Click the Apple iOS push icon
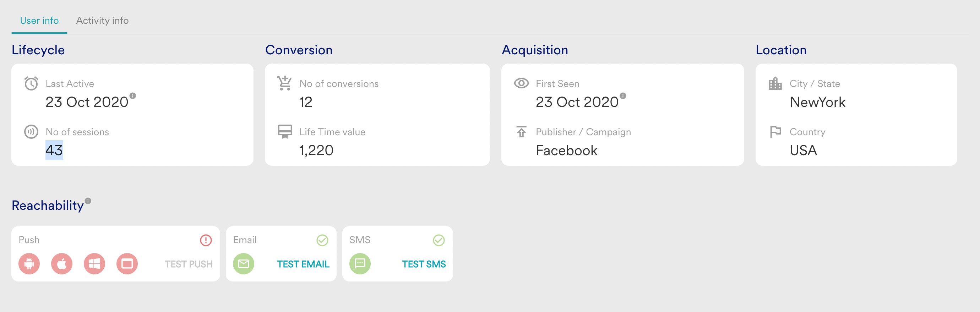This screenshot has width=980, height=312. pyautogui.click(x=62, y=264)
